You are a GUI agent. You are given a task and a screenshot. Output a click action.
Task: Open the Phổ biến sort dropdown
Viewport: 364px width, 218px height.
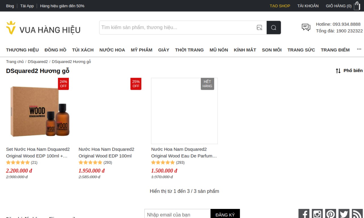tap(353, 70)
